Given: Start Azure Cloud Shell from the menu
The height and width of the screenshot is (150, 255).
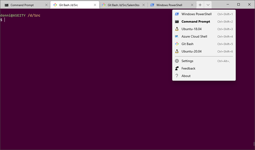Looking at the screenshot, I should pos(204,37).
